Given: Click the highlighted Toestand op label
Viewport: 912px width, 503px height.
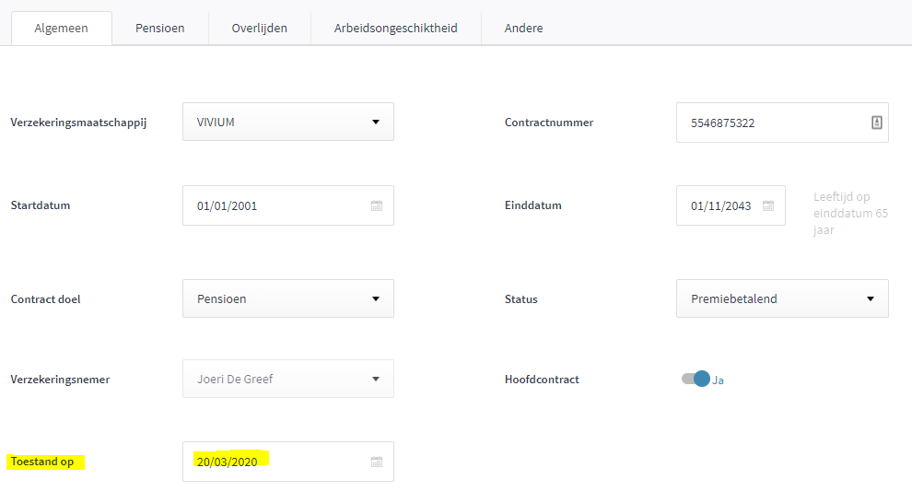Looking at the screenshot, I should pos(42,462).
